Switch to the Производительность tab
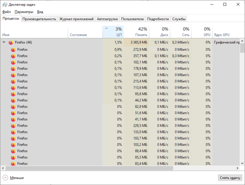The height and width of the screenshot is (185, 245). (x=39, y=19)
